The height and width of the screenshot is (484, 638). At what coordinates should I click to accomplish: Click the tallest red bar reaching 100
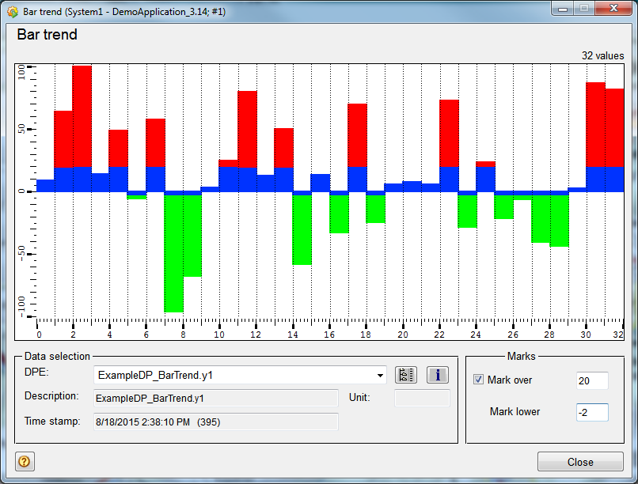[x=82, y=116]
